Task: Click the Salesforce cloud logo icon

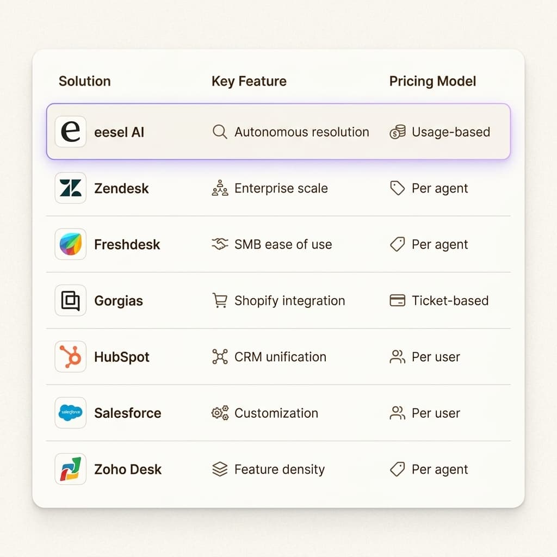Action: (x=70, y=412)
